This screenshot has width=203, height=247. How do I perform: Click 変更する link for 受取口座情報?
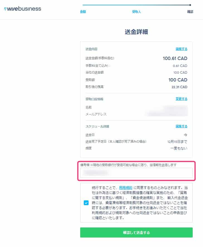point(182,99)
